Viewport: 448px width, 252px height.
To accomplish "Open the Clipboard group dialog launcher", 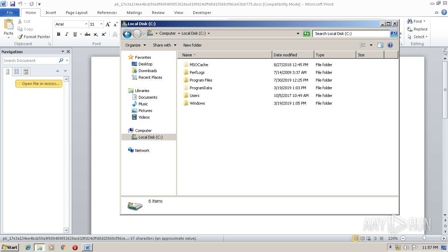I will 49,44.
